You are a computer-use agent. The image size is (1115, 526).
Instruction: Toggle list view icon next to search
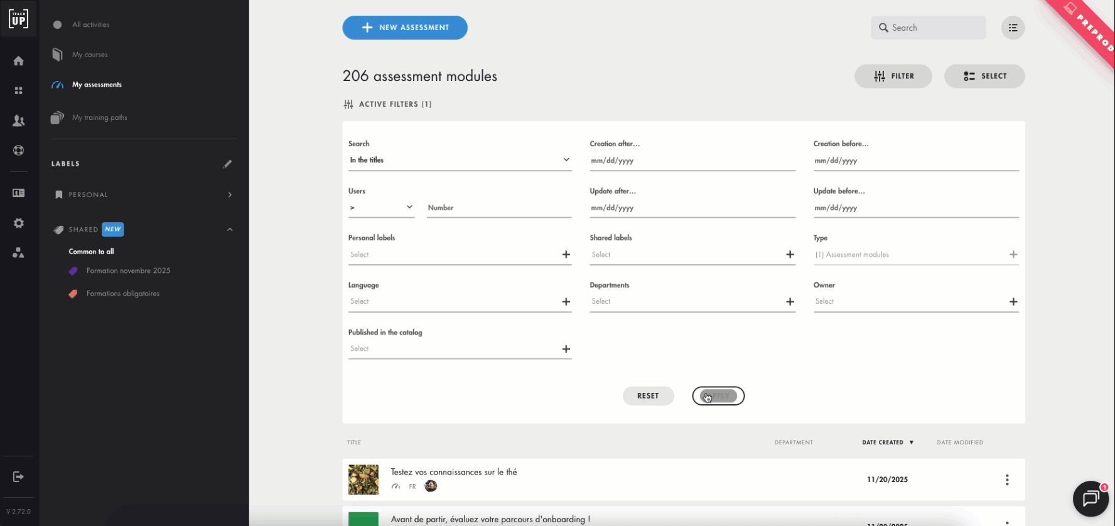pos(1013,28)
